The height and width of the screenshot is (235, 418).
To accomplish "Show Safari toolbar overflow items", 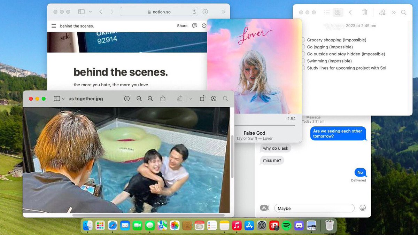I will point(223,12).
